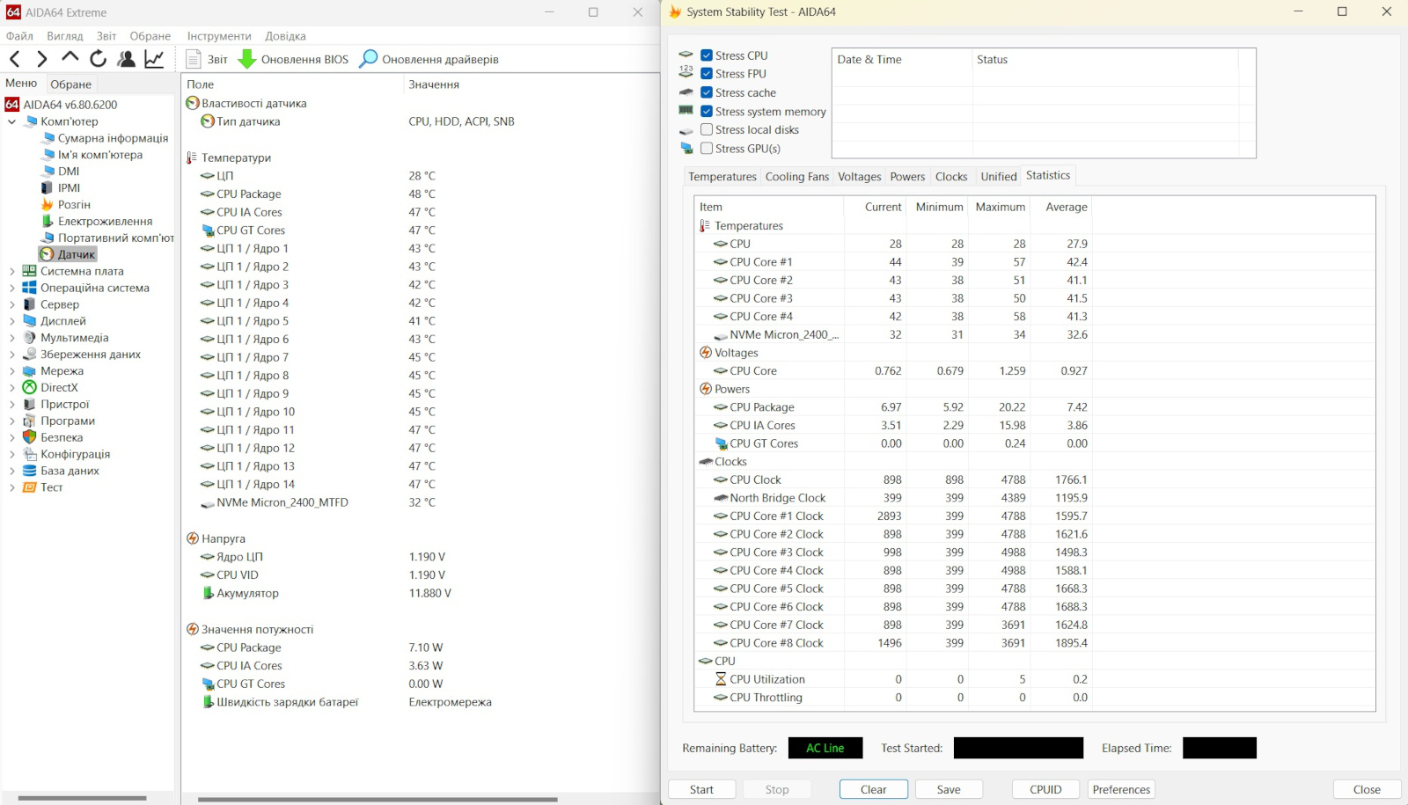The width and height of the screenshot is (1408, 805).
Task: Open the DMI tree item
Action: click(69, 172)
